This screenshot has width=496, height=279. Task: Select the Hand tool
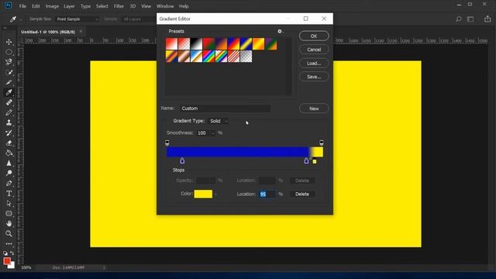pos(9,224)
